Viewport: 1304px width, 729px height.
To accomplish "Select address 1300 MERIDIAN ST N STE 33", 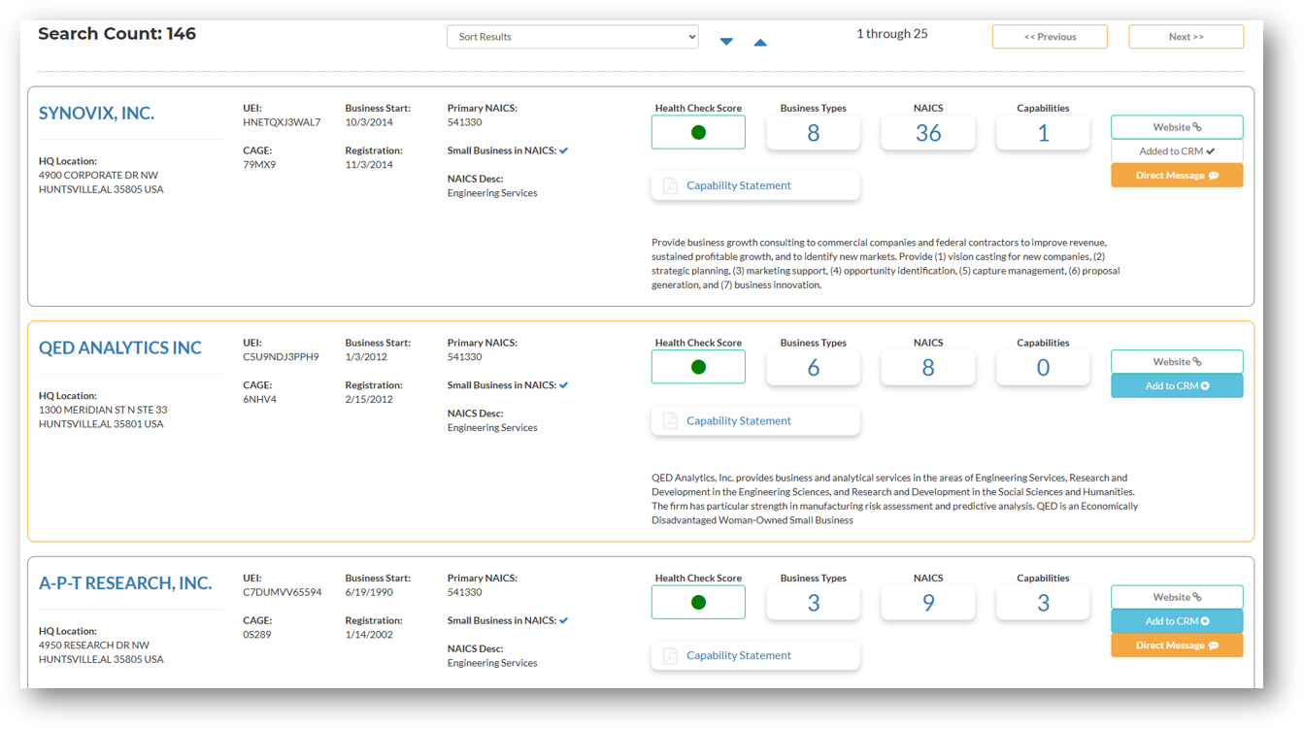I will pos(103,411).
